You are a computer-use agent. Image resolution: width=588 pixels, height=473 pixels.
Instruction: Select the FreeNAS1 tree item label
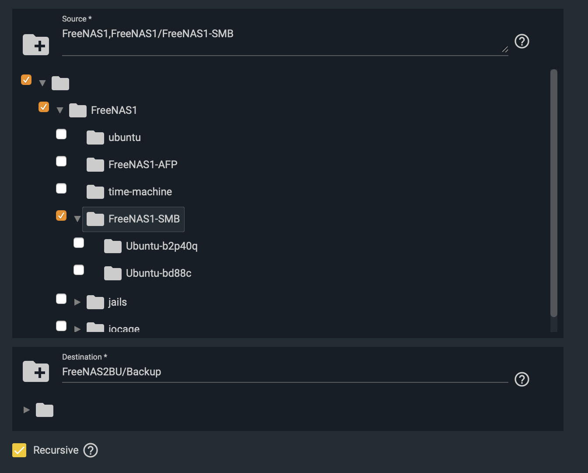point(114,110)
